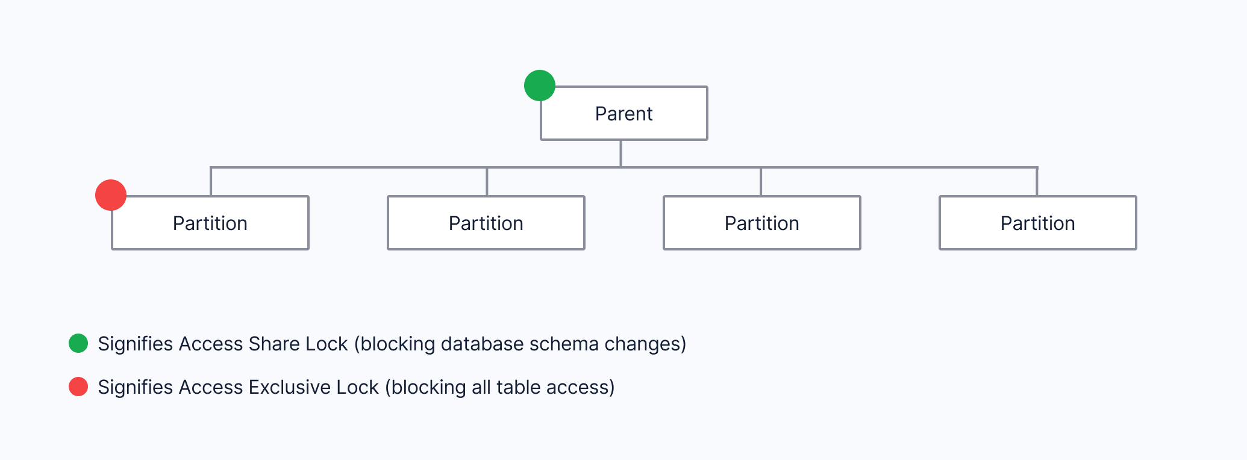Viewport: 1247px width, 460px height.
Task: Click the horizontal connector between third and fourth Partitions
Action: pyautogui.click(x=899, y=167)
